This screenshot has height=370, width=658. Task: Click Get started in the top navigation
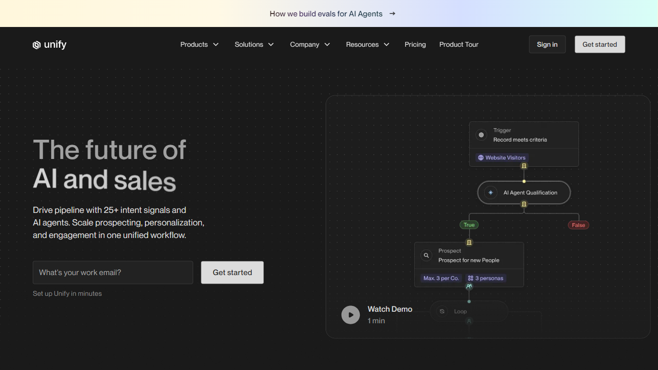click(600, 44)
